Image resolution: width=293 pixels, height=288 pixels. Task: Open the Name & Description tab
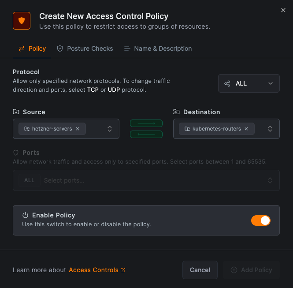pos(158,49)
